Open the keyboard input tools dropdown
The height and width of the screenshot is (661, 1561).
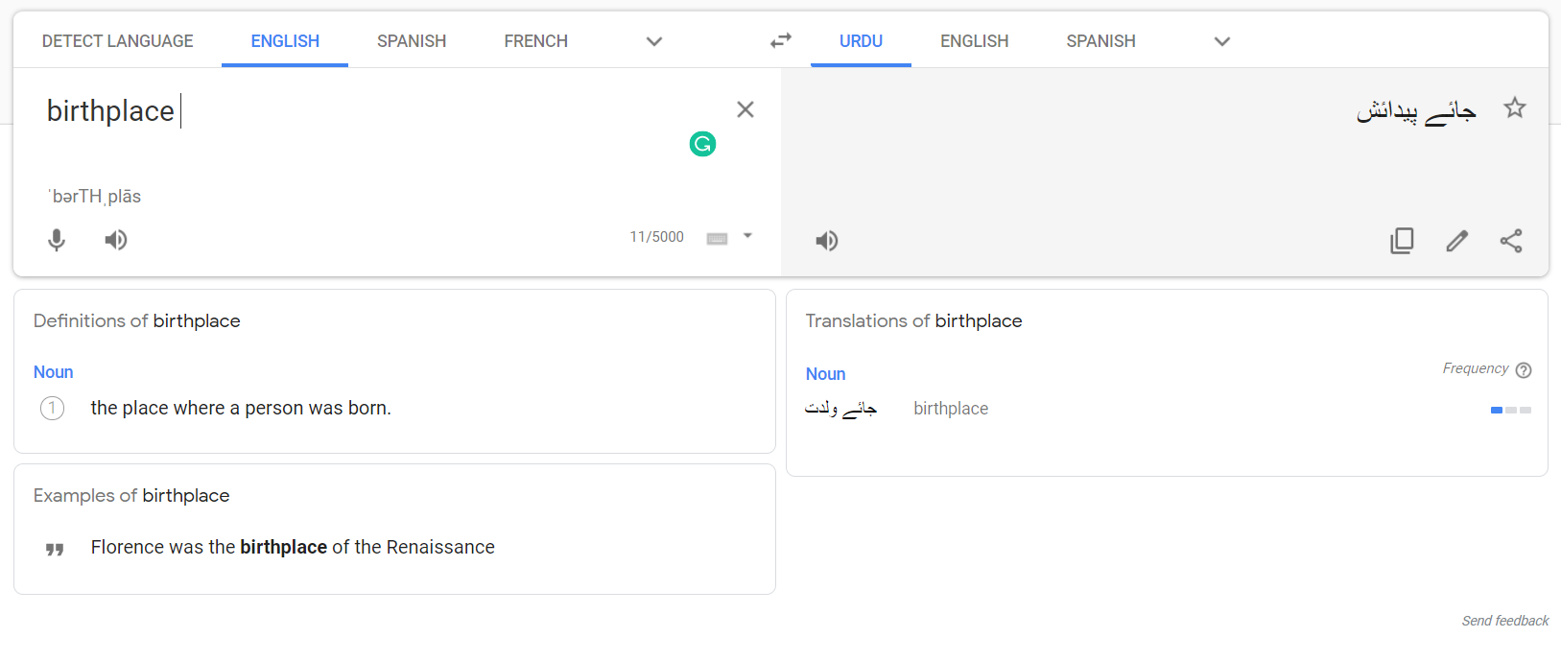[748, 236]
